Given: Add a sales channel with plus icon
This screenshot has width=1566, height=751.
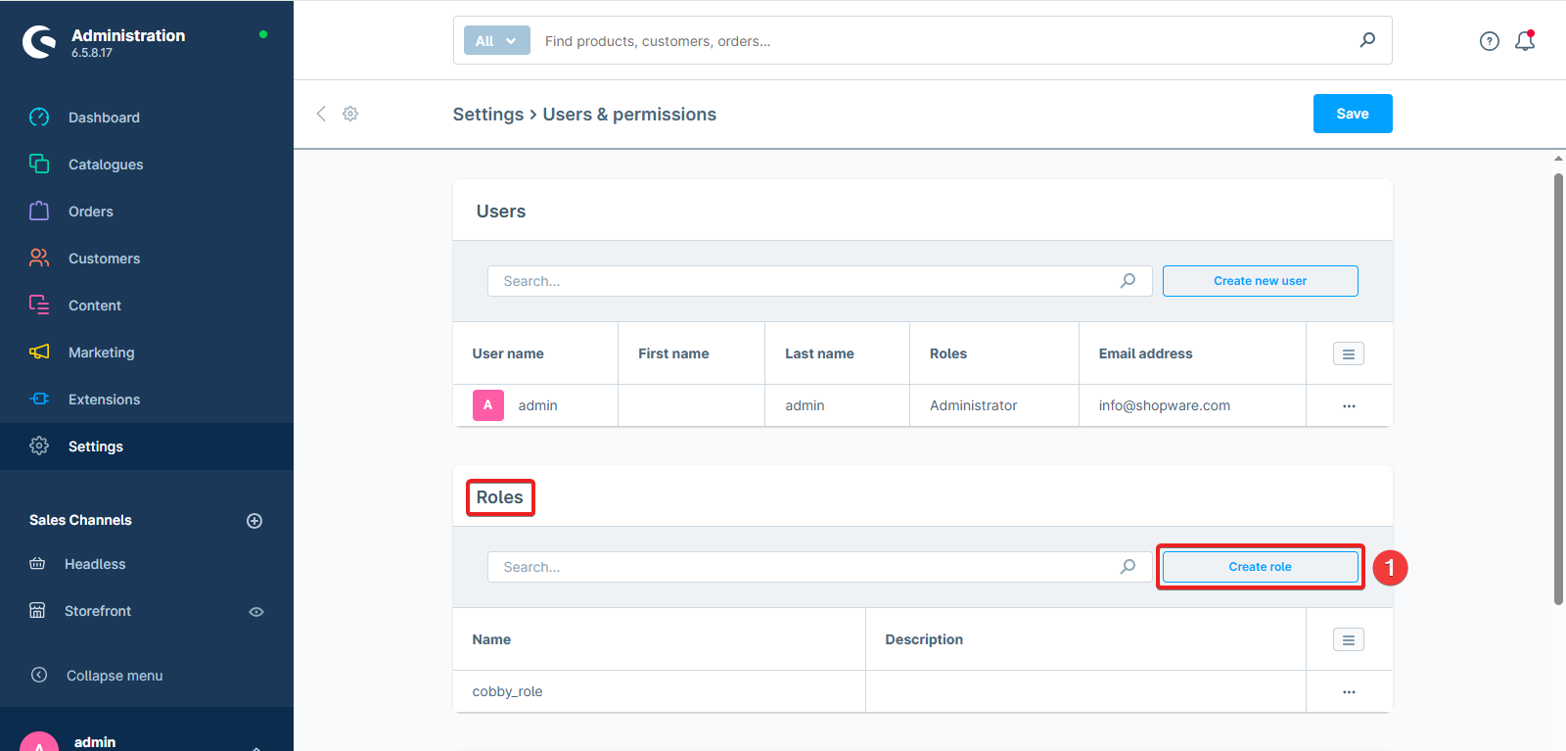Looking at the screenshot, I should pyautogui.click(x=254, y=521).
